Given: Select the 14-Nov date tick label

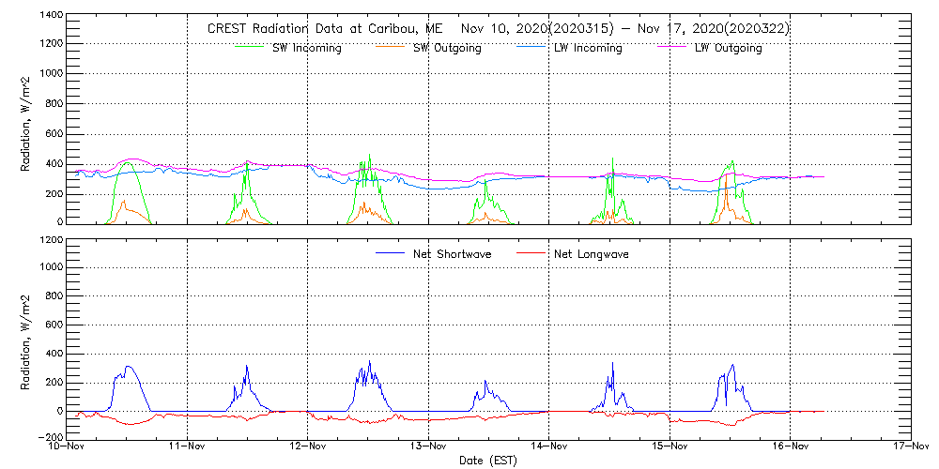Looking at the screenshot, I should coord(549,448).
